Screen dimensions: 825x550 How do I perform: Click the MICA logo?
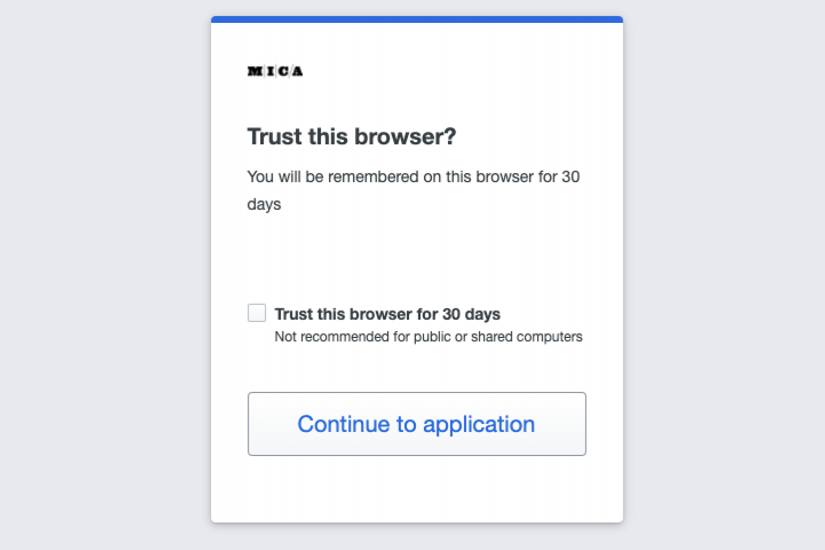tap(275, 71)
